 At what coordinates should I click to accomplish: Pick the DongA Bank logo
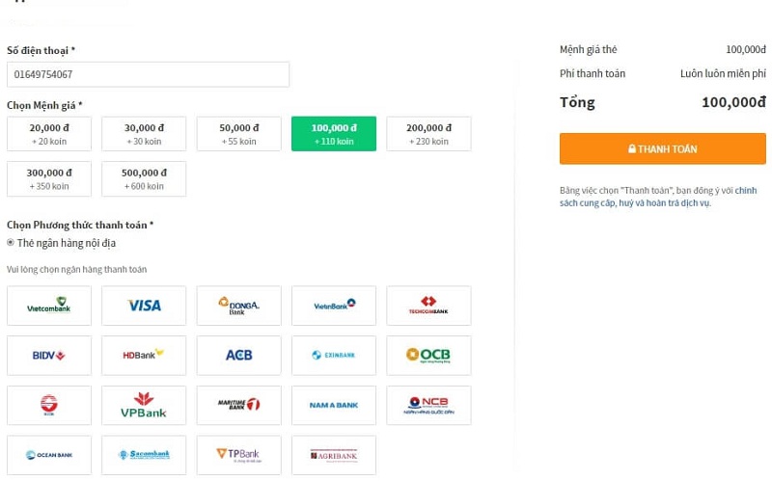point(238,306)
